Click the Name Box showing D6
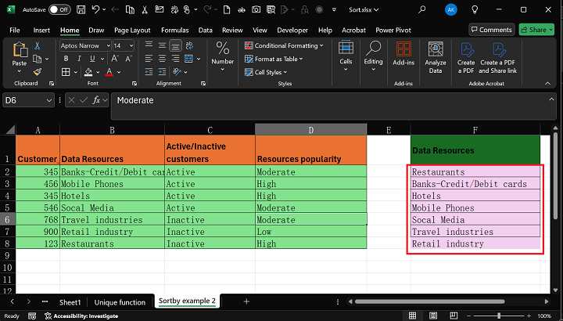 click(x=23, y=100)
